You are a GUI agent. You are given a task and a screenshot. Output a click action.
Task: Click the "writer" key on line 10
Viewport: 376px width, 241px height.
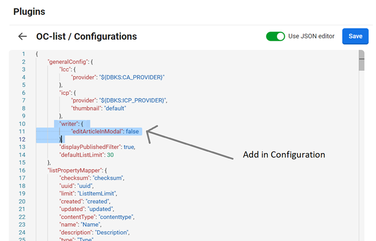[69, 123]
